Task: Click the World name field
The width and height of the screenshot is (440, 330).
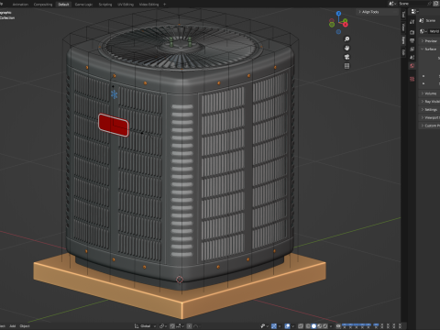Action: pyautogui.click(x=434, y=31)
